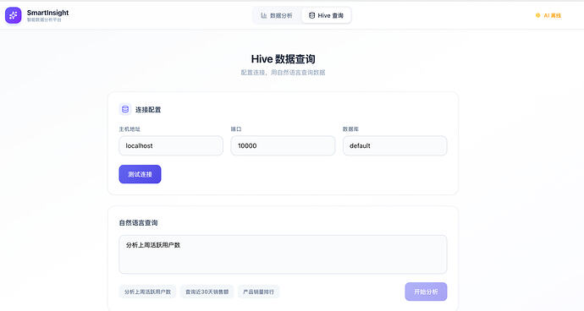Click the 自然语言查询 section title

(138, 223)
